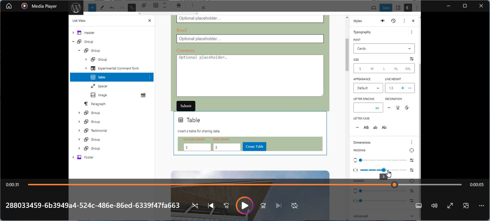Open padding options menu in Dimensions

[412, 143]
